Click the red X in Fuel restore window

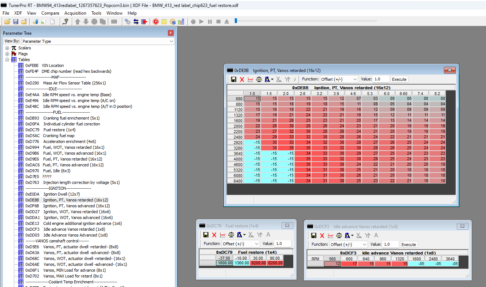click(214, 235)
